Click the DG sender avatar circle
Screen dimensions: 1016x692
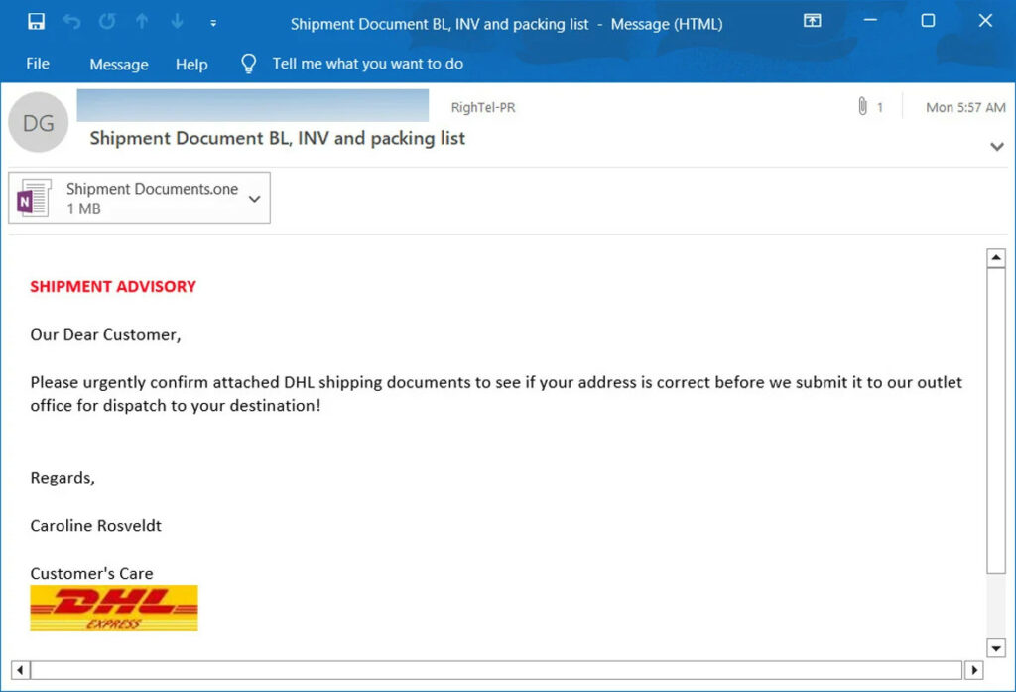[38, 122]
